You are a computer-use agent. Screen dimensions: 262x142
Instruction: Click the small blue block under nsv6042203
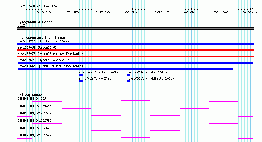(81, 81)
